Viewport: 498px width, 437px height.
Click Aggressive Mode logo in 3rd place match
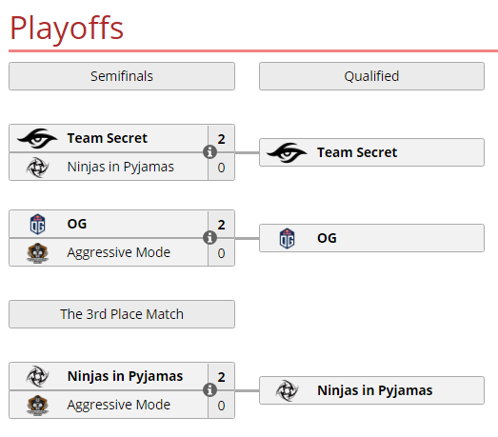[37, 406]
